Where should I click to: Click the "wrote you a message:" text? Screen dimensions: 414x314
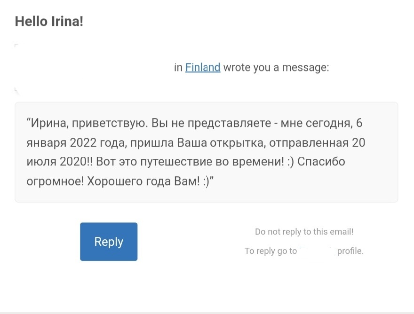(276, 68)
